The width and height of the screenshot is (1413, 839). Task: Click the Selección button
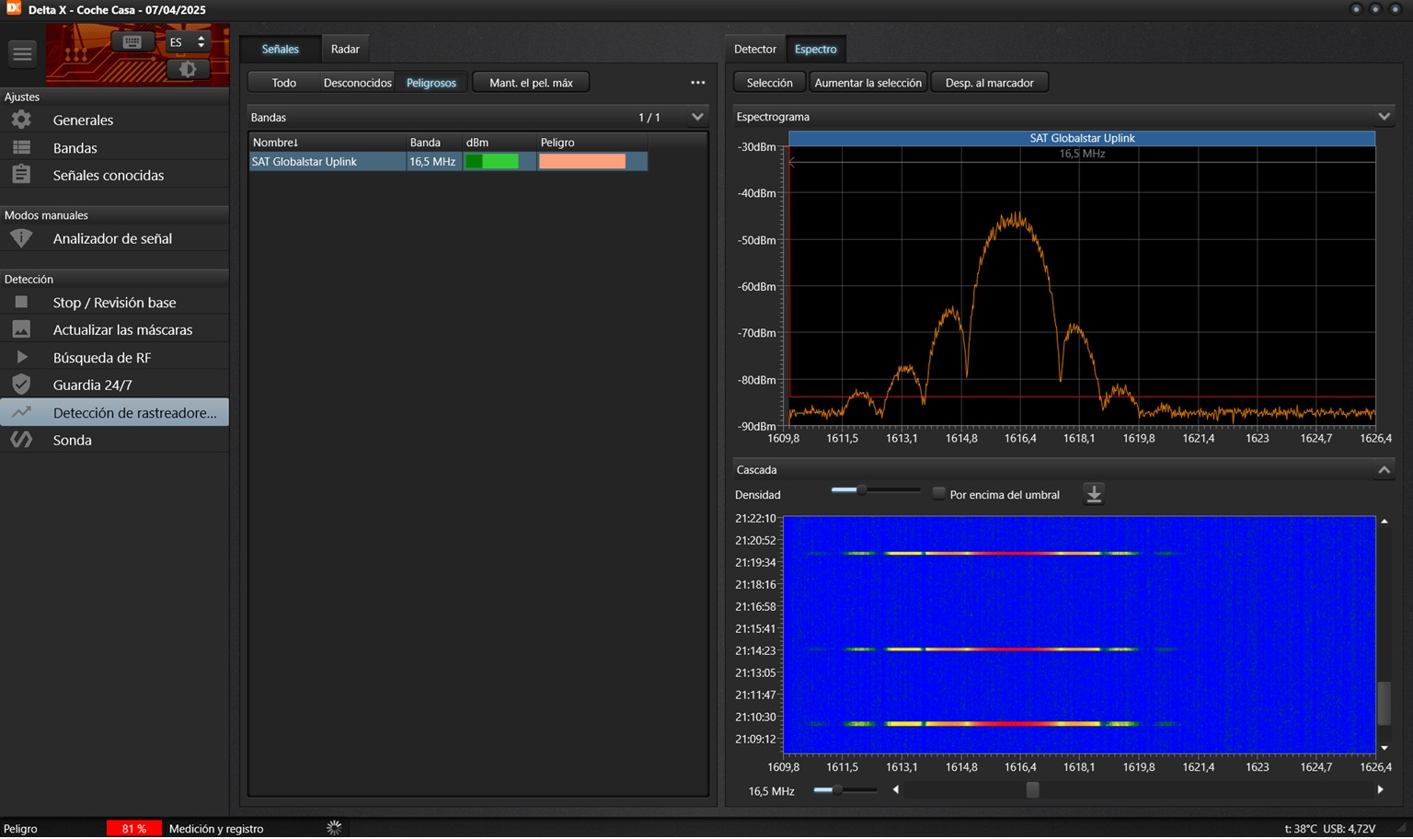pos(769,83)
